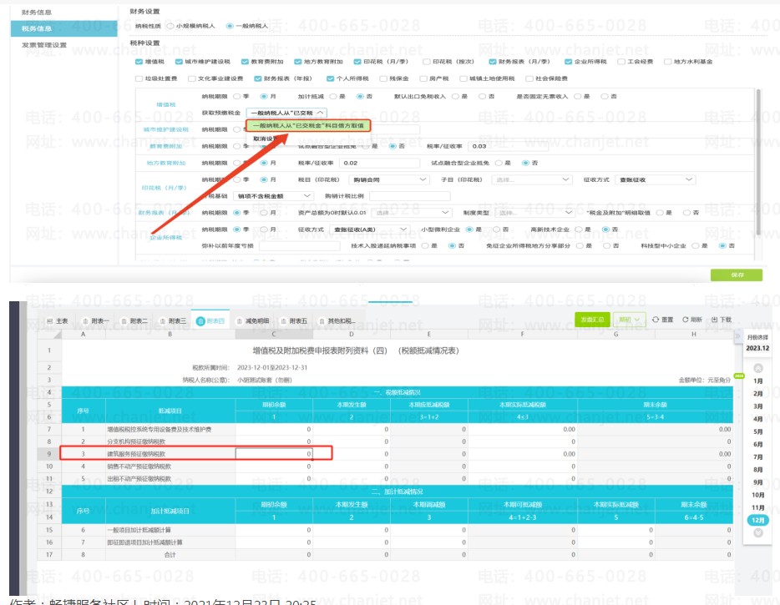The width and height of the screenshot is (780, 605).
Task: Open the 制度类型 dropdown
Action: click(535, 213)
